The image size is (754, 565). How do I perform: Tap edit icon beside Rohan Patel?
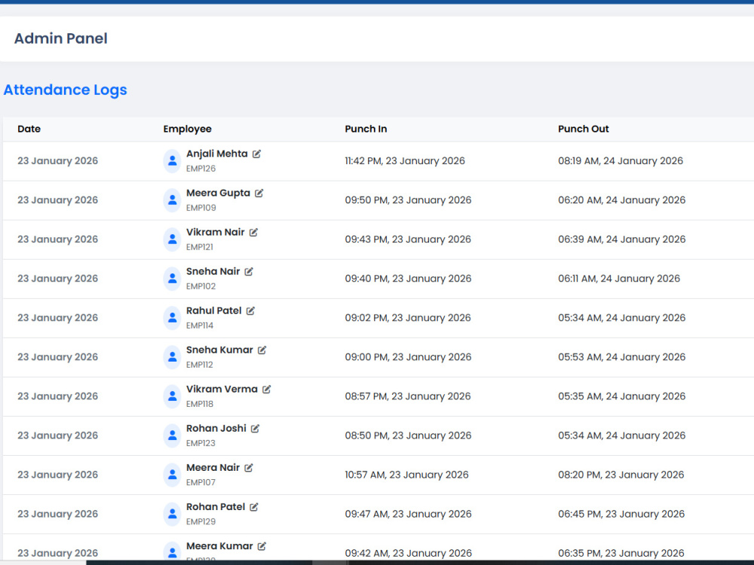254,507
